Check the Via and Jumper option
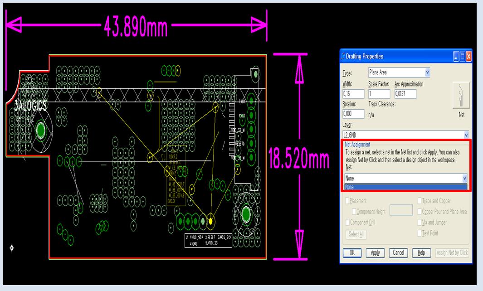The height and width of the screenshot is (291, 483). click(420, 222)
